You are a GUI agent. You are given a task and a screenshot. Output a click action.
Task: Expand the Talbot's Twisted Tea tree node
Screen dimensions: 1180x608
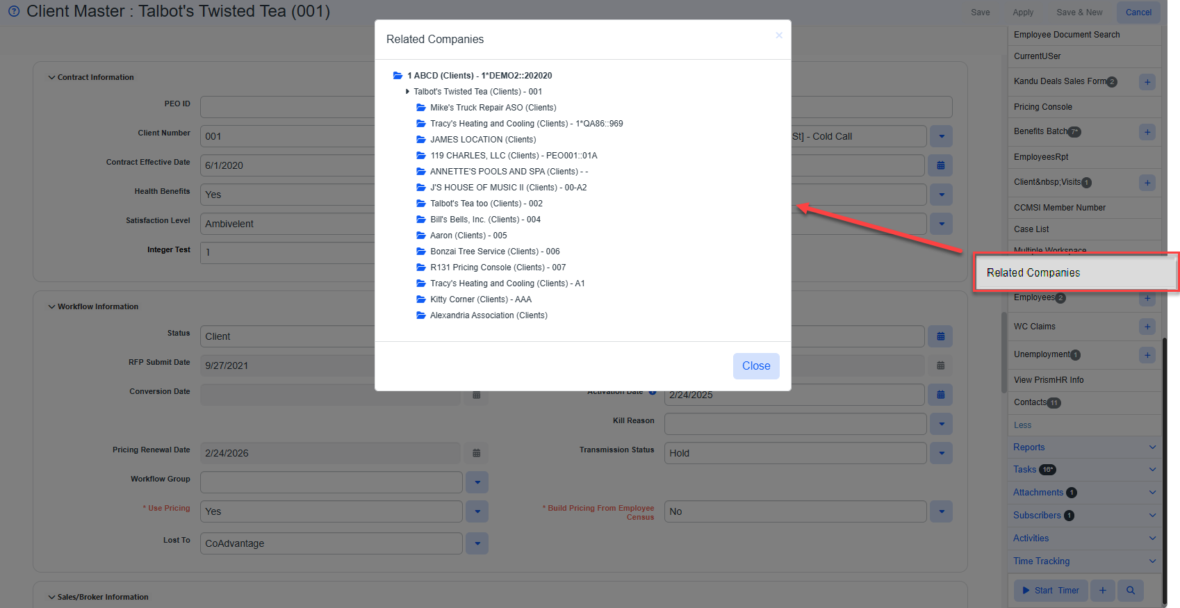coord(407,92)
